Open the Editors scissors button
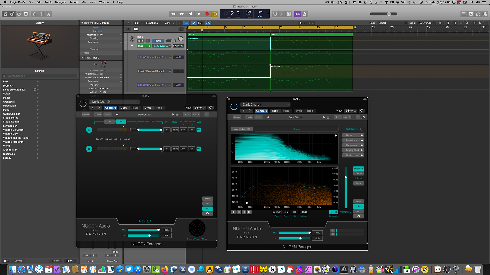The image size is (490, 275). [x=48, y=14]
